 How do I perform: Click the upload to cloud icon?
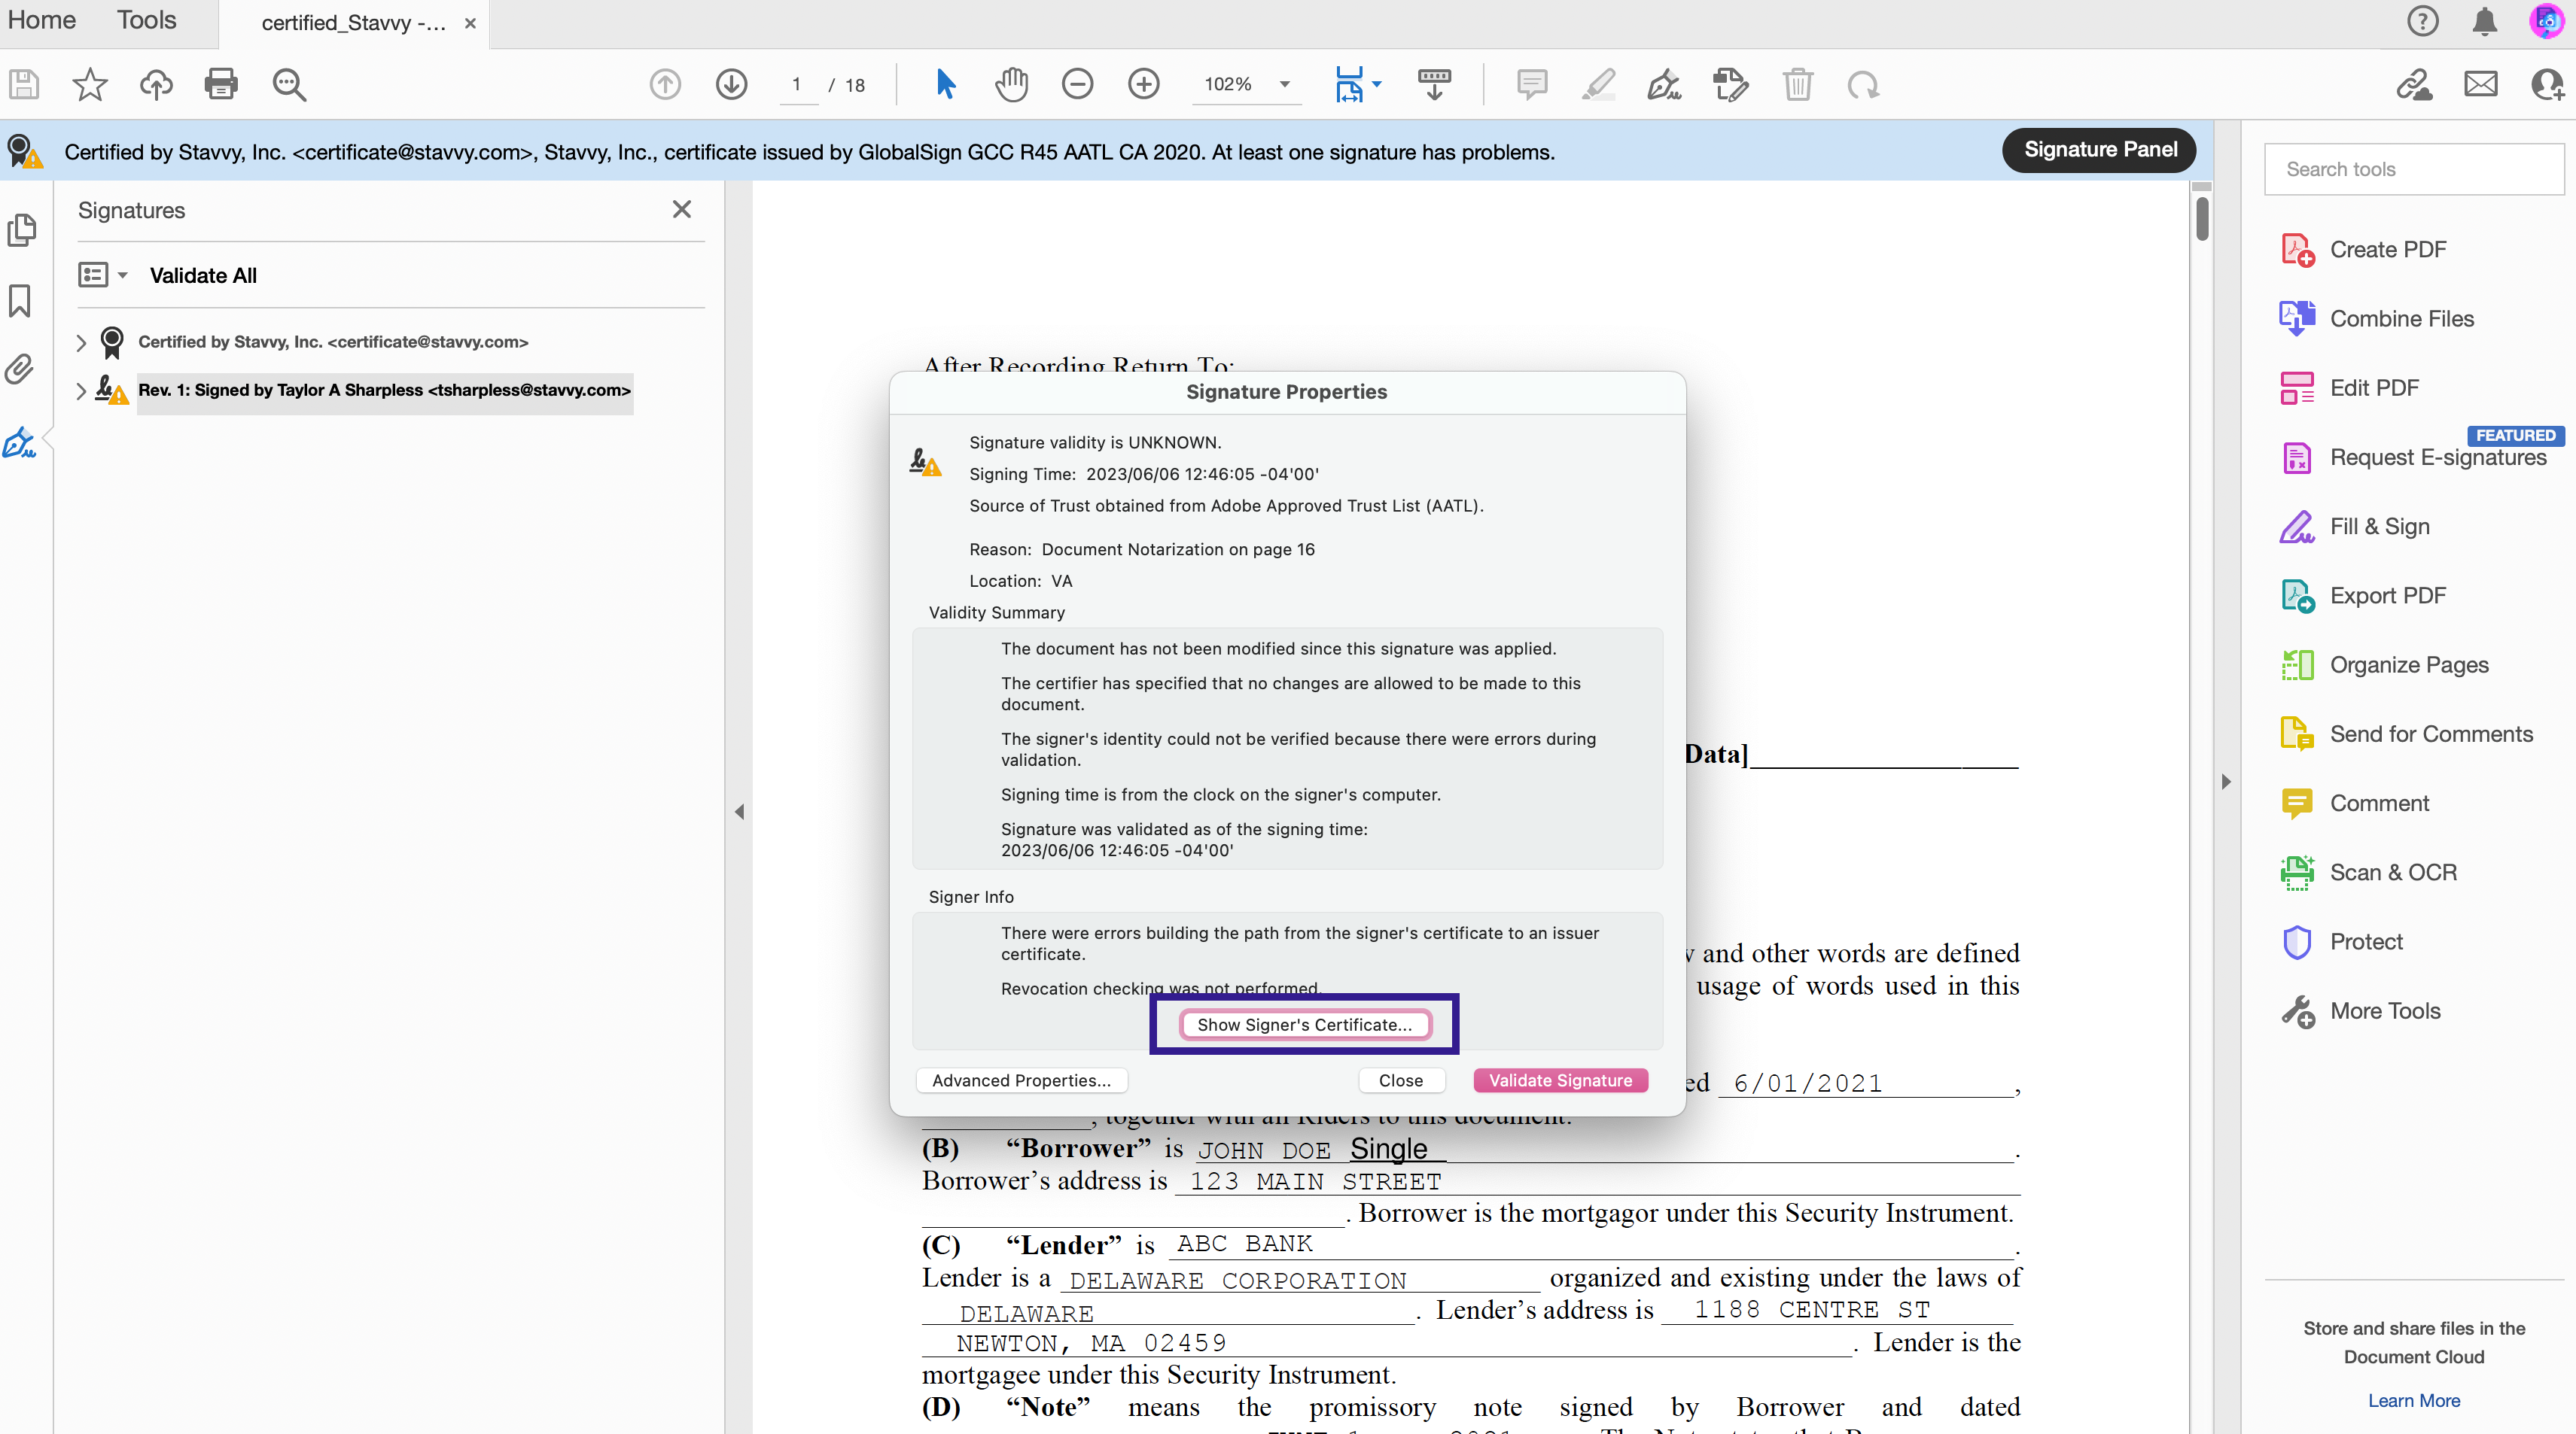pyautogui.click(x=156, y=84)
